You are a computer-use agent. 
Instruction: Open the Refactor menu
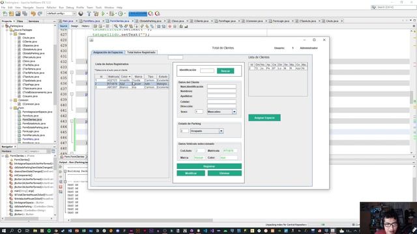pos(51,7)
